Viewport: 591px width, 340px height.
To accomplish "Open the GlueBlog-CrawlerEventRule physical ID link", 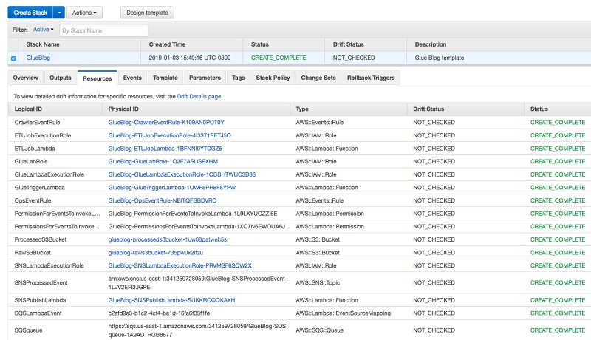I will click(x=165, y=123).
